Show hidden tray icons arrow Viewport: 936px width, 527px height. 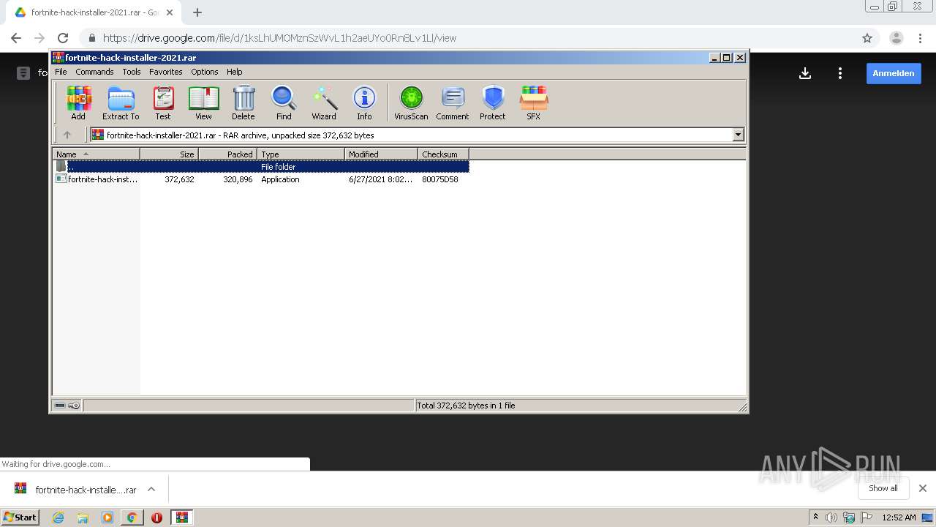[x=815, y=517]
